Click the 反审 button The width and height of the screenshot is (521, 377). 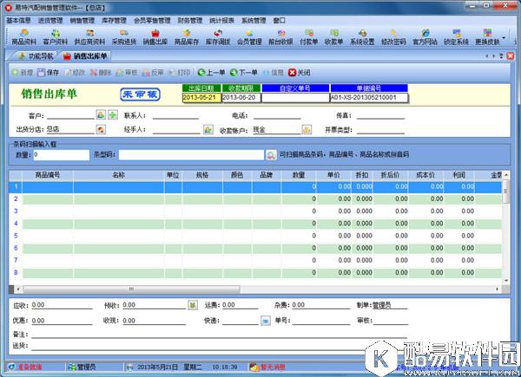pyautogui.click(x=153, y=72)
